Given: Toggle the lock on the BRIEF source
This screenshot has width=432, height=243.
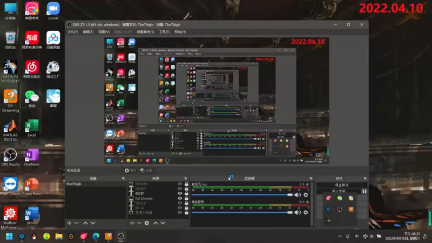Looking at the screenshot, I should (186, 193).
